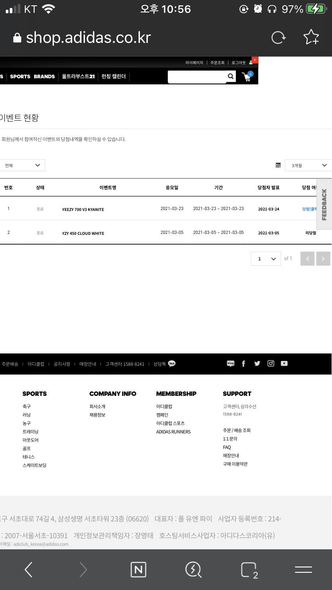Open 캠페인 under MEMBERSHIP
This screenshot has height=590, width=332.
pos(162,415)
